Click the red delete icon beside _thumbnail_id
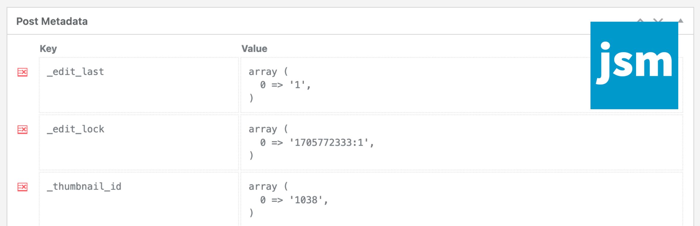Image resolution: width=700 pixels, height=226 pixels. click(x=22, y=187)
